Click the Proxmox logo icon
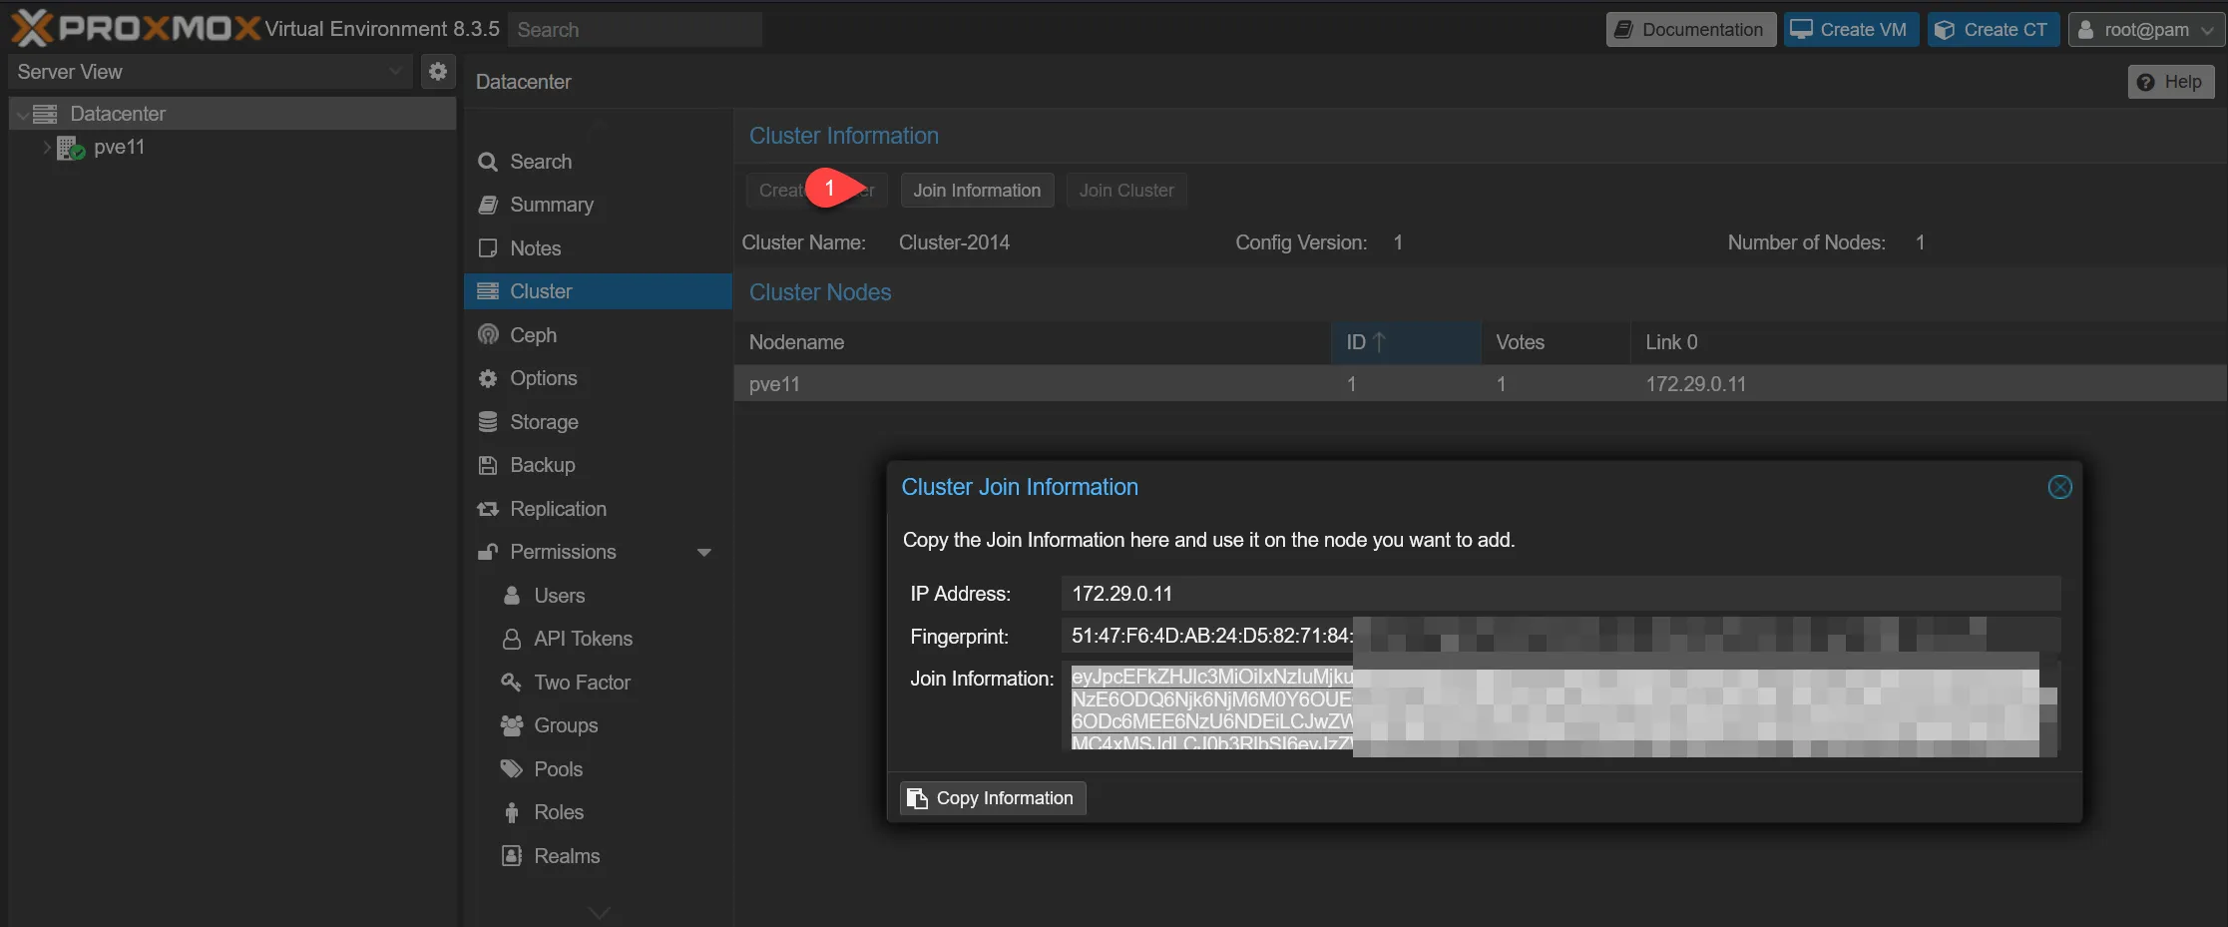The image size is (2228, 927). 31,28
